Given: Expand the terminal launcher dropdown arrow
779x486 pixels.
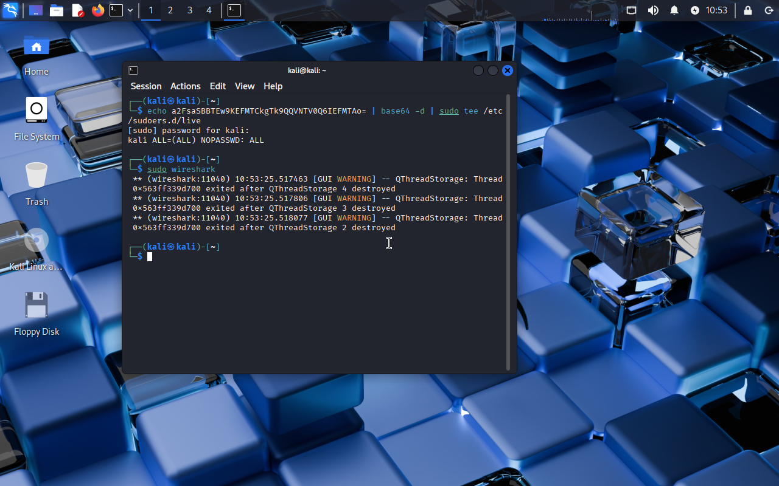Looking at the screenshot, I should (130, 10).
